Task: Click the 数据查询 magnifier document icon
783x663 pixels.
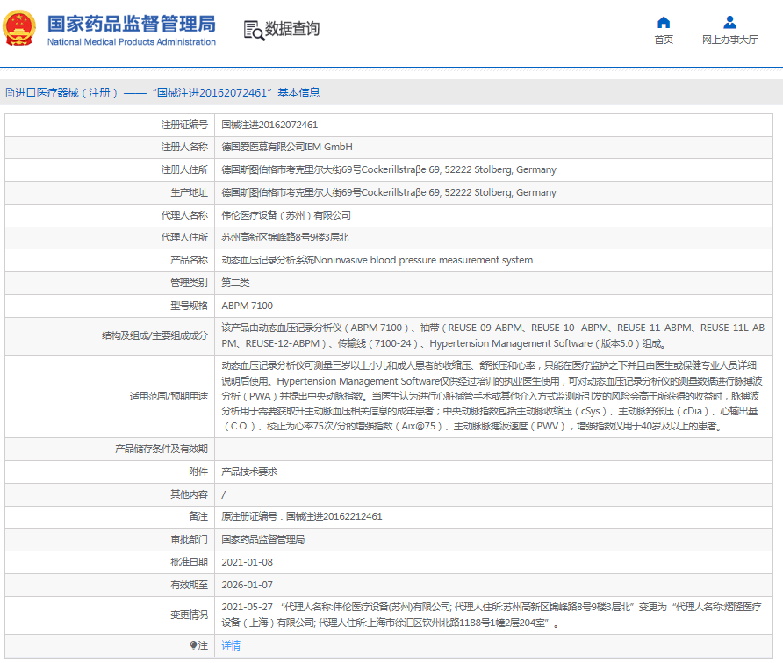Action: (x=254, y=30)
